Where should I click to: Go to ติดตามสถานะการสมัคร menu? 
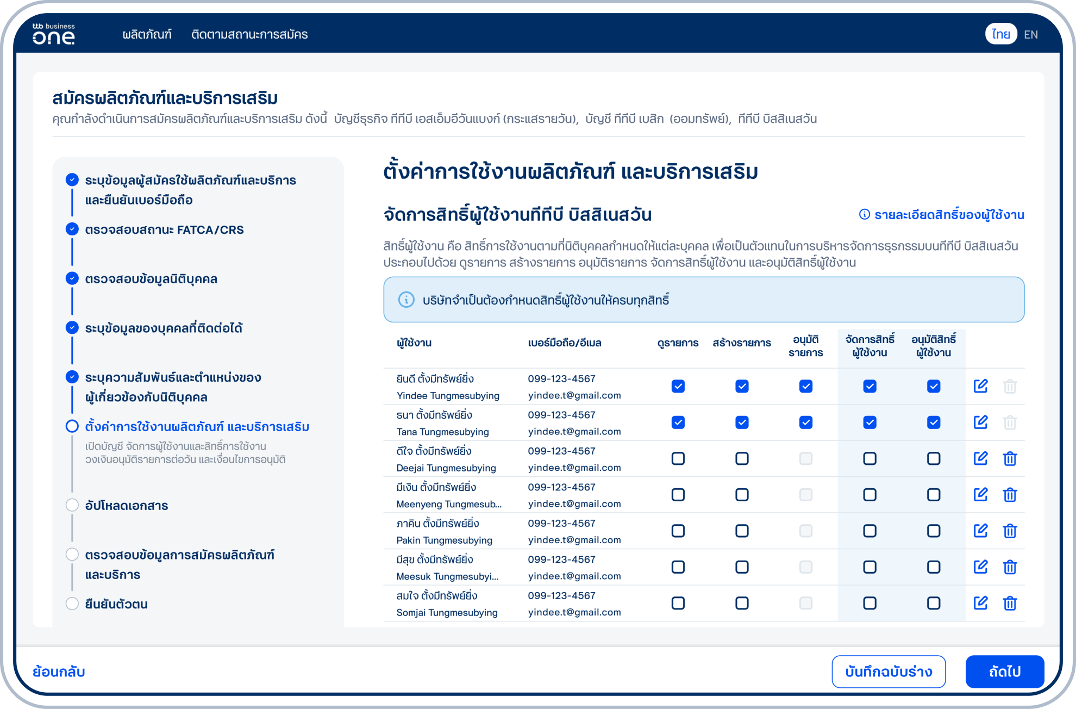pyautogui.click(x=249, y=34)
